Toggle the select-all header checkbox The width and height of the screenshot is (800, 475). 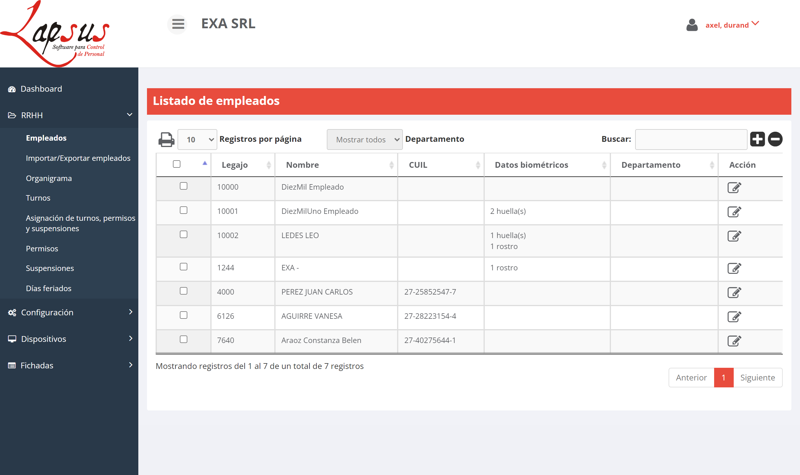click(177, 164)
